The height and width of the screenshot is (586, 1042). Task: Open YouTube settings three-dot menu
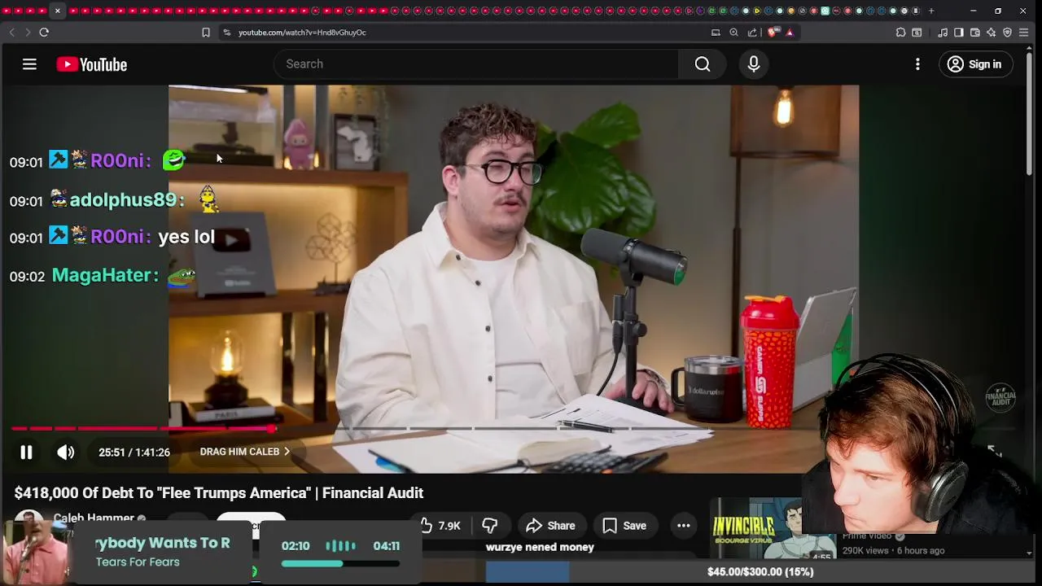click(917, 64)
